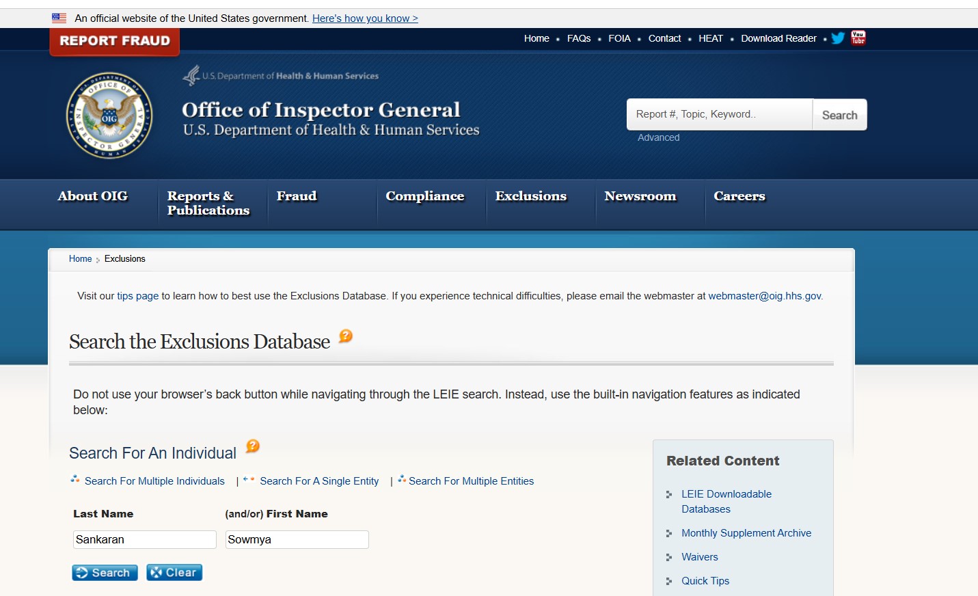Viewport: 978px width, 596px height.
Task: Click the Exclusions breadcrumb text
Action: 125,259
